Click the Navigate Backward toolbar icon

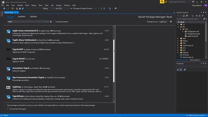[4, 8]
